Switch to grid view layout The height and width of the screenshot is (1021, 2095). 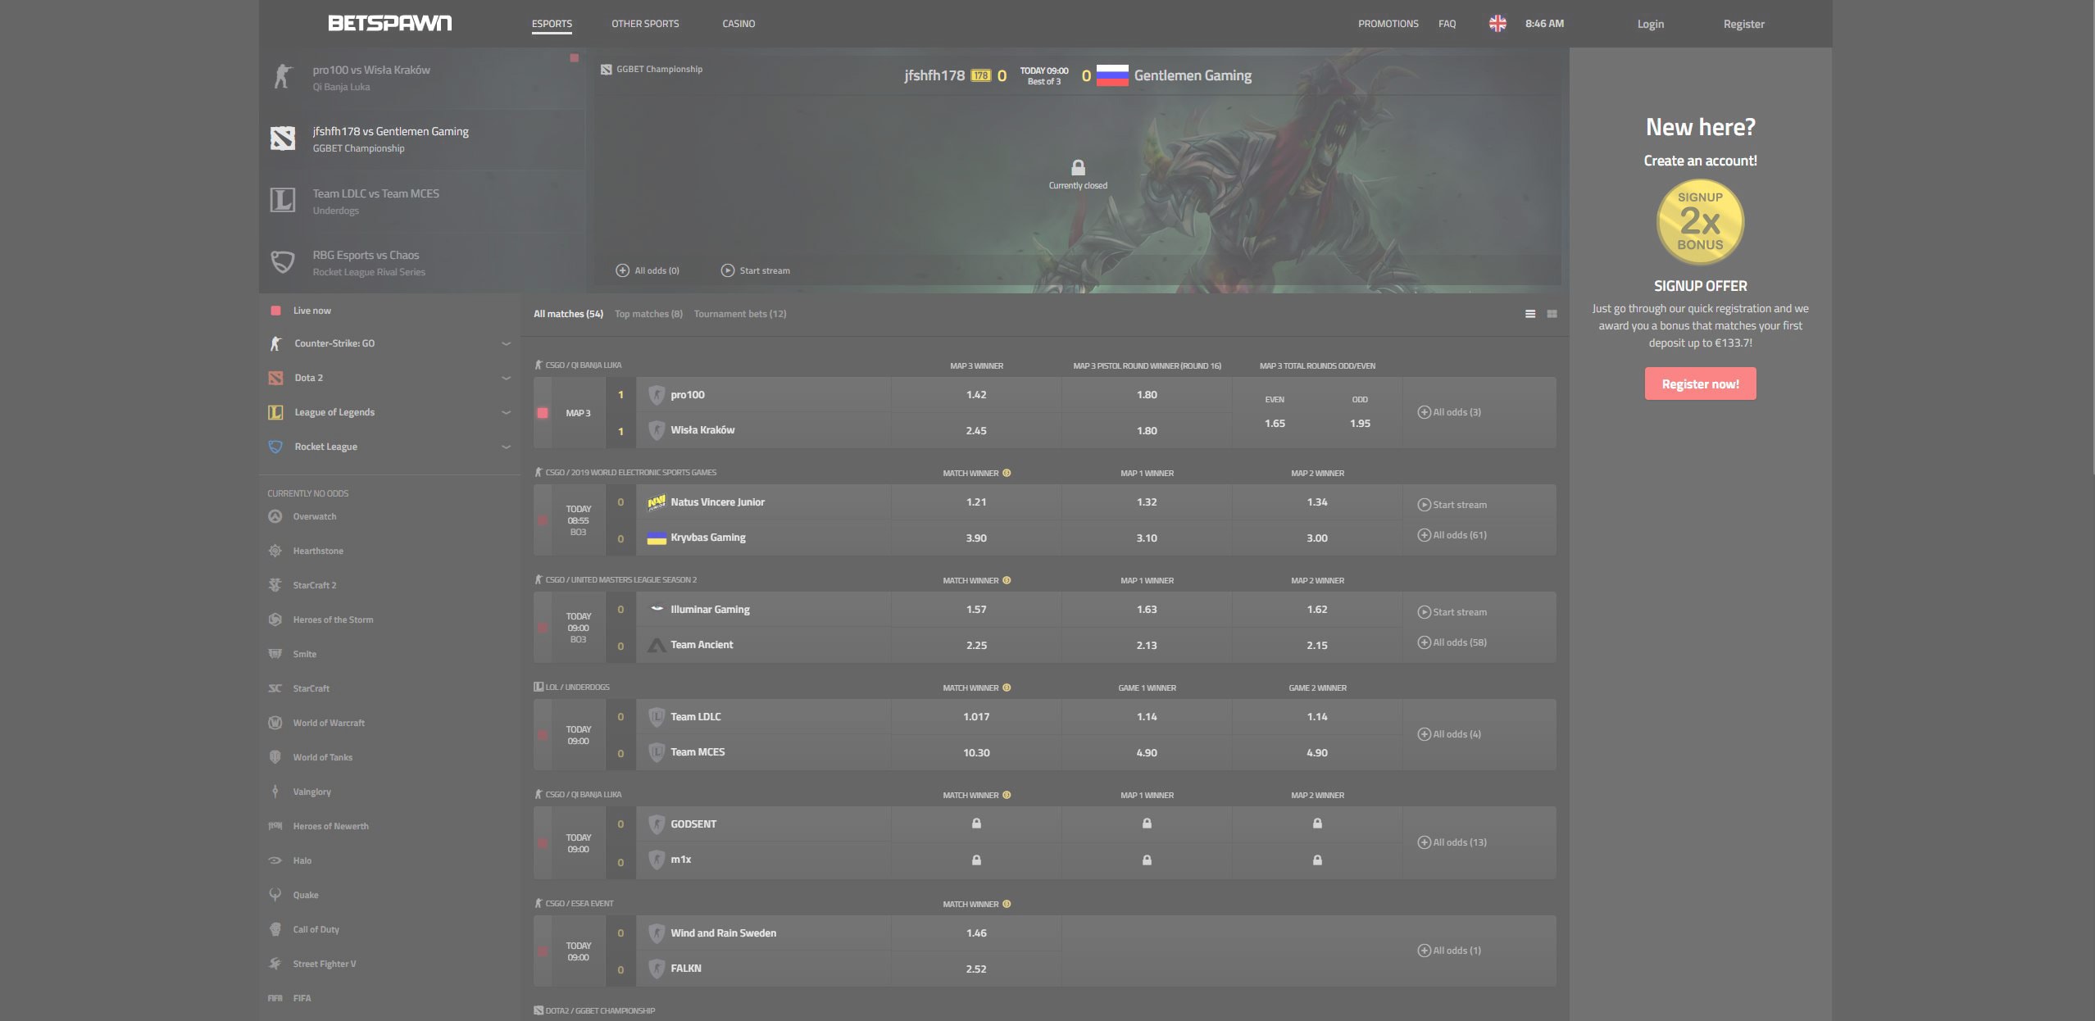1552,314
